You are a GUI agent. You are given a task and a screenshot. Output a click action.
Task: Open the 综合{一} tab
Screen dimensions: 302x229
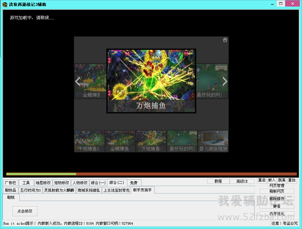[98, 183]
